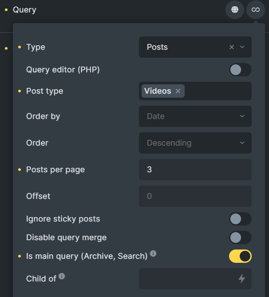Expand the Type dropdown arrow

click(x=242, y=47)
